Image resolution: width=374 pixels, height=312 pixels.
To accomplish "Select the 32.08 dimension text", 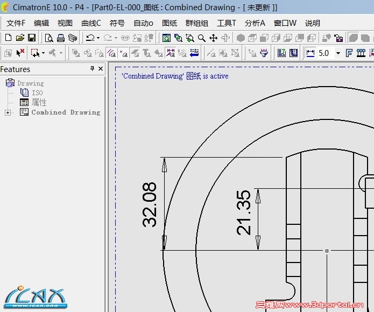I will (x=150, y=204).
